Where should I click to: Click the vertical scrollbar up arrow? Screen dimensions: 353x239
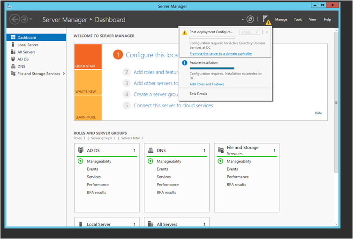coord(336,30)
